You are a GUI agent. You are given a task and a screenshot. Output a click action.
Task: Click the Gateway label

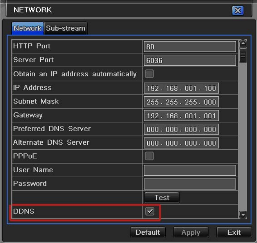coord(28,115)
